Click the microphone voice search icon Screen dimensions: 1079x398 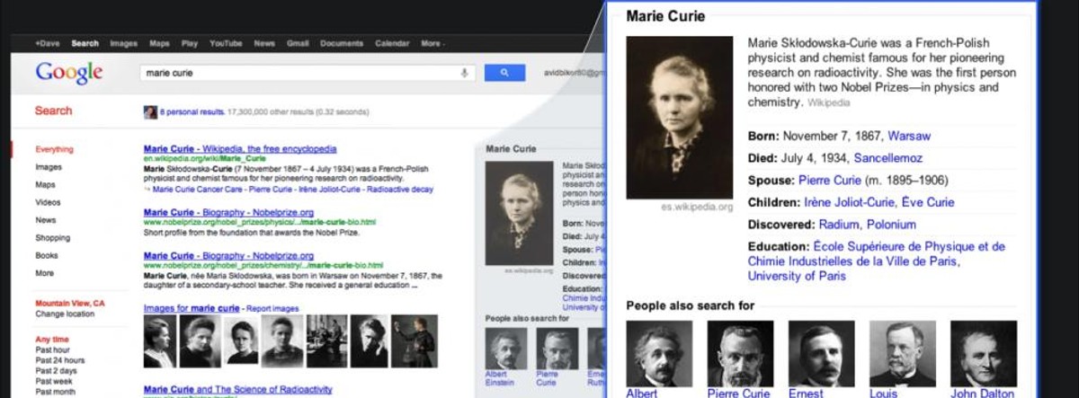(x=465, y=73)
